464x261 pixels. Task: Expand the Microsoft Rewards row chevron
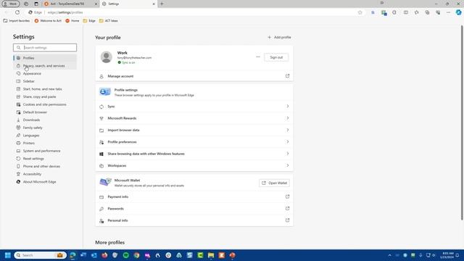pyautogui.click(x=287, y=118)
